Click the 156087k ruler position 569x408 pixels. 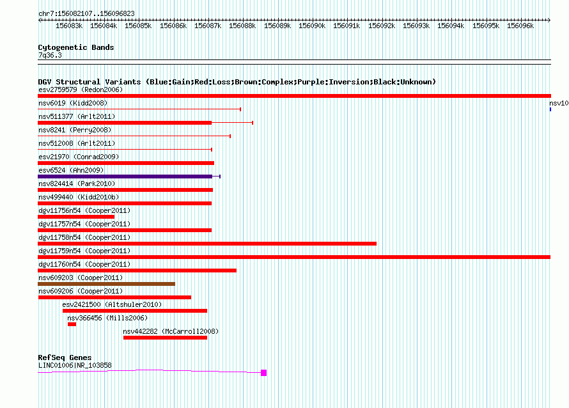pos(208,26)
